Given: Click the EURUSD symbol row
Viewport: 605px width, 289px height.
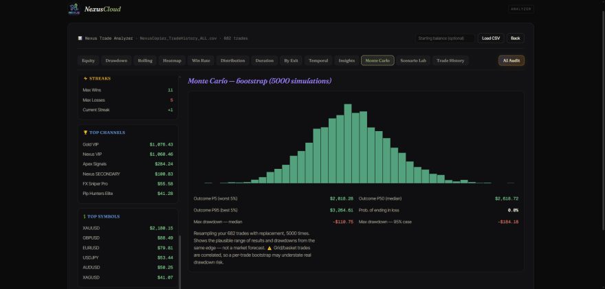Looking at the screenshot, I should [128, 248].
